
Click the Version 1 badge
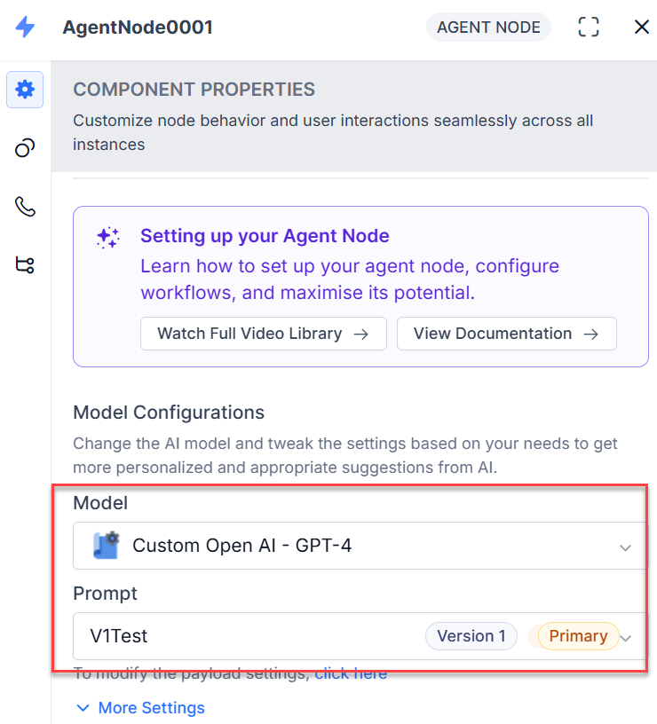click(471, 636)
